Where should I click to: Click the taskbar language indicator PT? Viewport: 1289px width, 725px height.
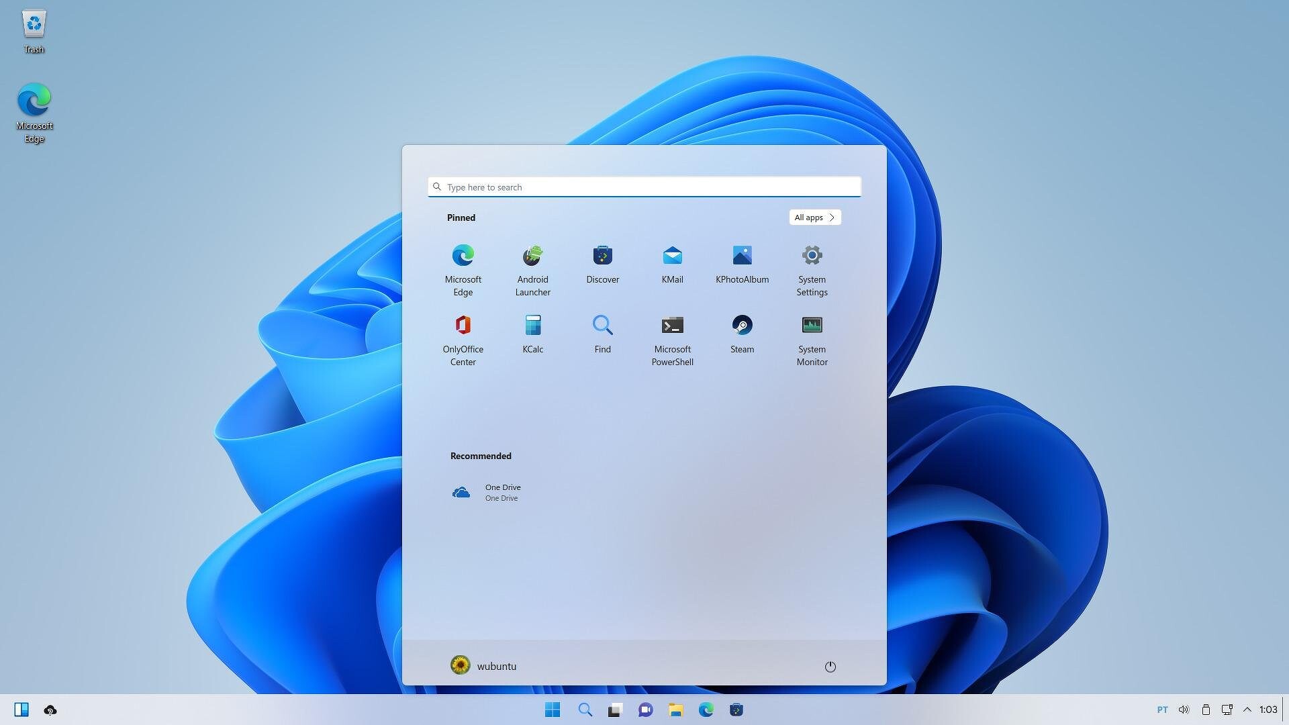pyautogui.click(x=1162, y=709)
